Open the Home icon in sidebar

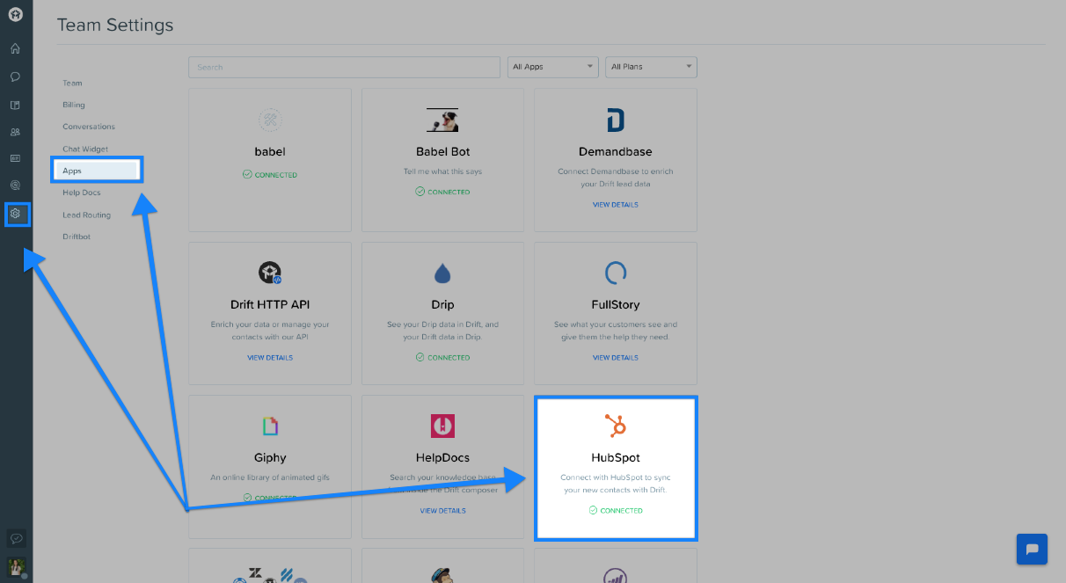[15, 48]
